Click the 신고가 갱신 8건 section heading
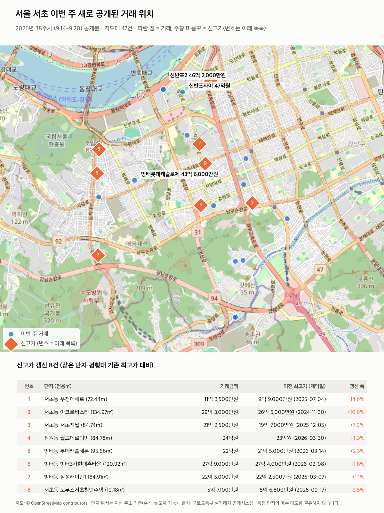384x513 pixels. pos(85,365)
